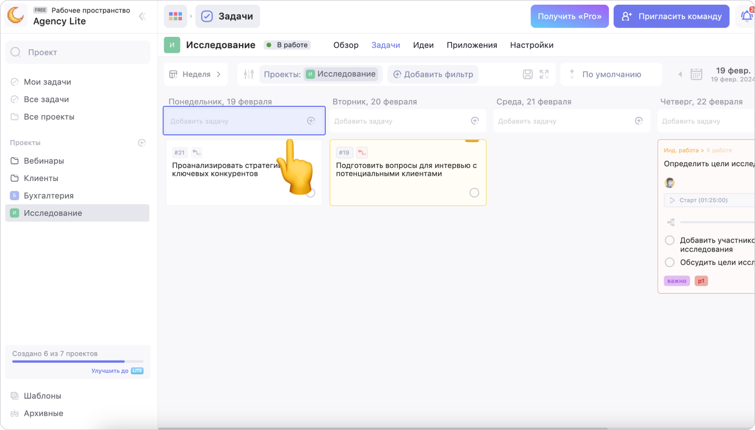Click the Проект search field
Viewport: 755px width, 430px height.
pyautogui.click(x=77, y=52)
